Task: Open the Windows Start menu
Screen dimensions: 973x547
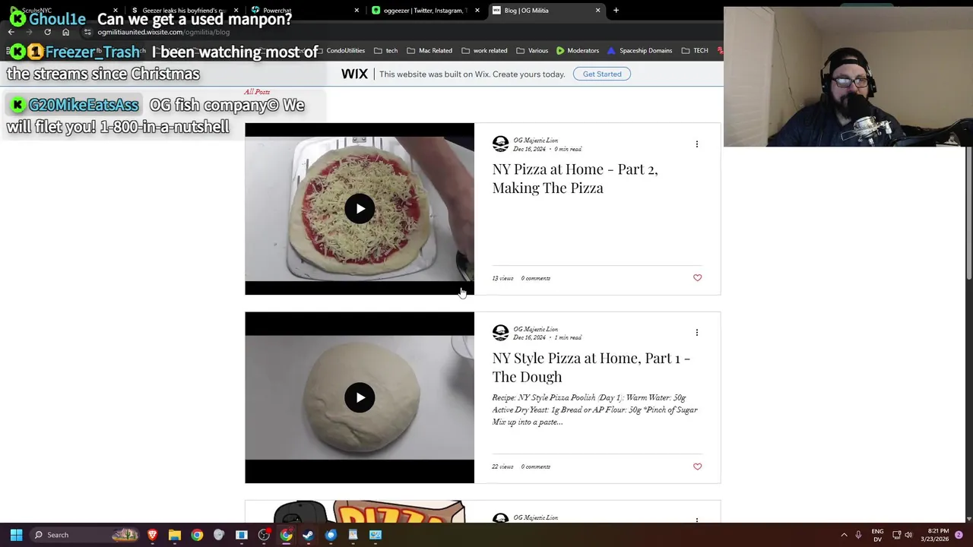Action: pos(16,535)
